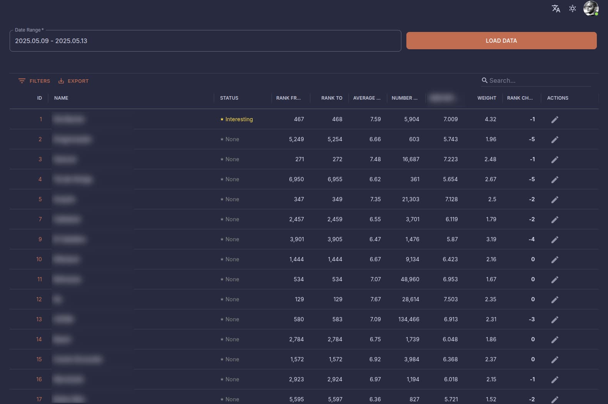Edit row 4 with pencil icon
Screen dimensions: 608x404
coord(555,180)
